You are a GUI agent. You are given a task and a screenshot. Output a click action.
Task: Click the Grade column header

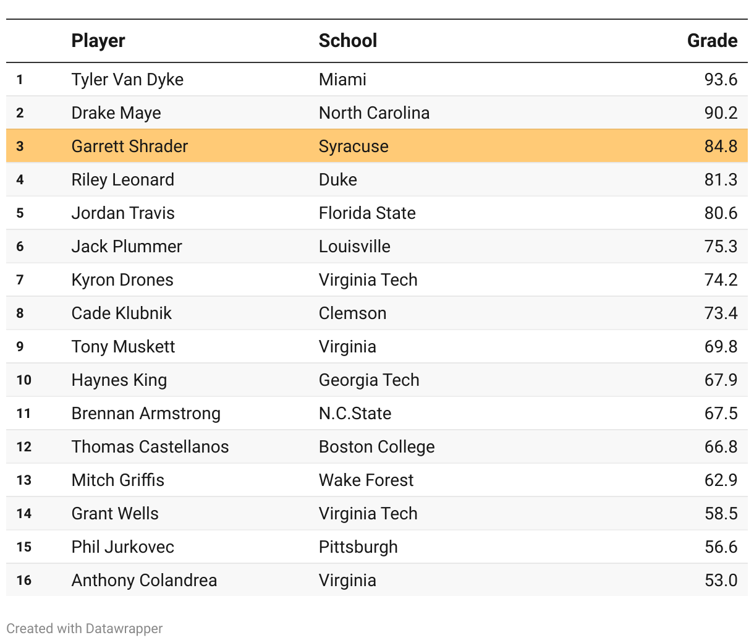click(712, 41)
